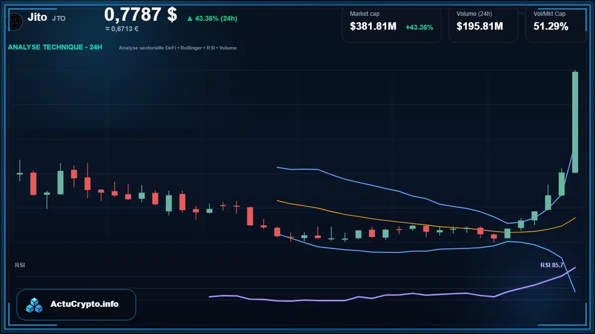Click the Market cap label
The width and height of the screenshot is (595, 334).
[364, 14]
